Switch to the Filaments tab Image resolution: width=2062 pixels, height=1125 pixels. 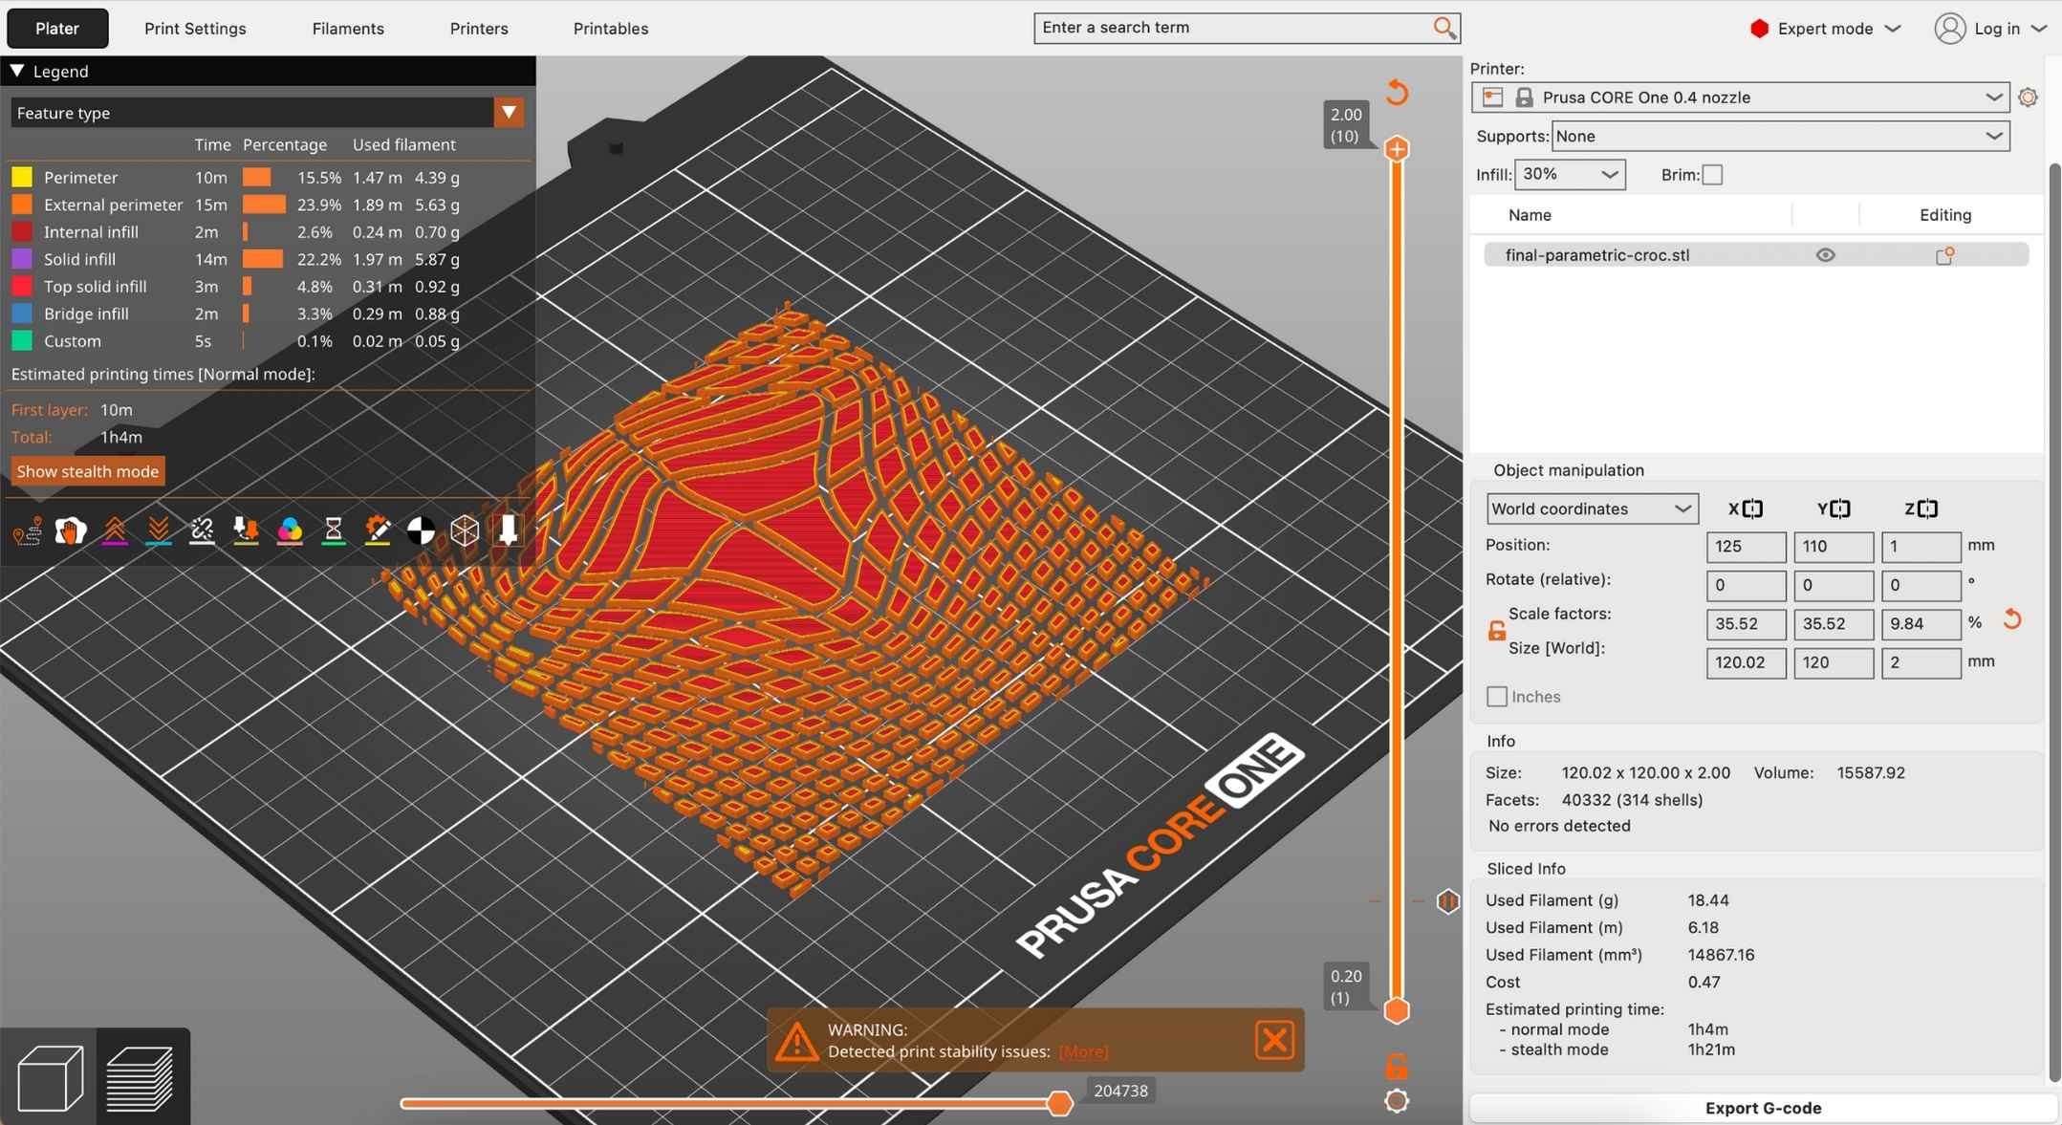348,29
